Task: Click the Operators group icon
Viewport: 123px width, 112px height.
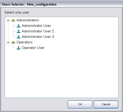Action: coord(13,42)
